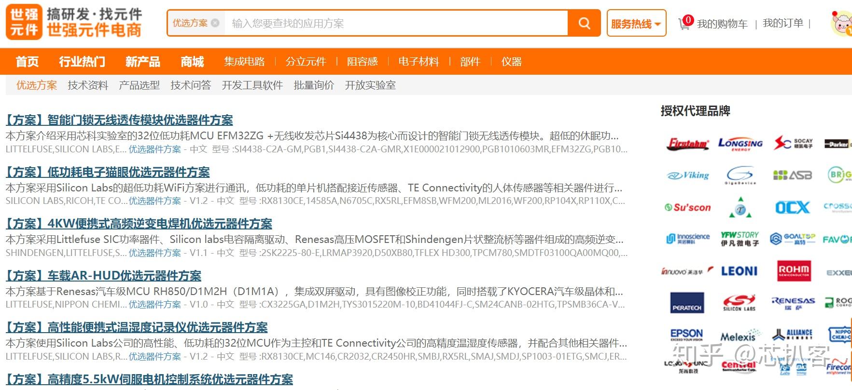Click 优选器件方案 link in the 电子猫眼 row
Screen dimensions: 852x390
coord(154,201)
